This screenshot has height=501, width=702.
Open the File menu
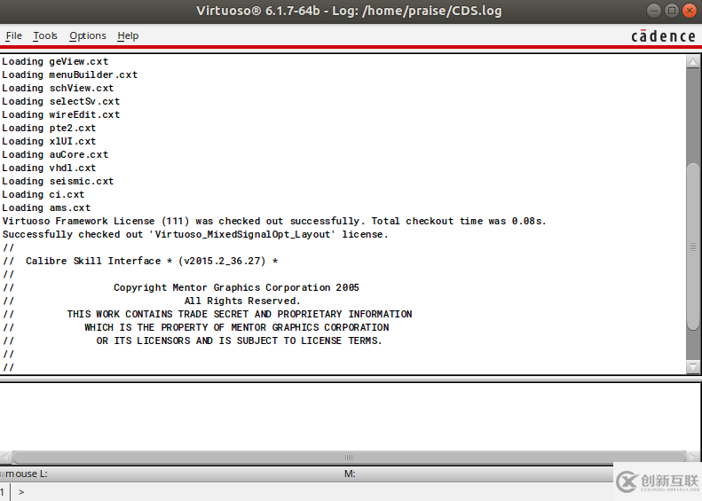[13, 35]
